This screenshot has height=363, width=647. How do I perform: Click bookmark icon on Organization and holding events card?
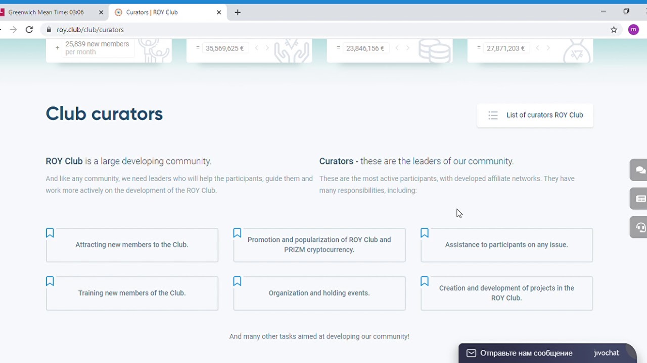[237, 281]
